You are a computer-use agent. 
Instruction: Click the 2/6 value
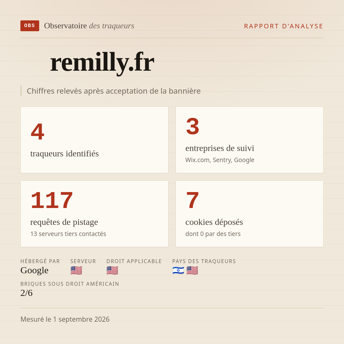(x=26, y=293)
